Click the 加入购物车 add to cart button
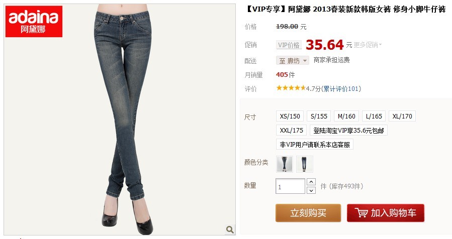This screenshot has height=239, width=452. [x=386, y=213]
